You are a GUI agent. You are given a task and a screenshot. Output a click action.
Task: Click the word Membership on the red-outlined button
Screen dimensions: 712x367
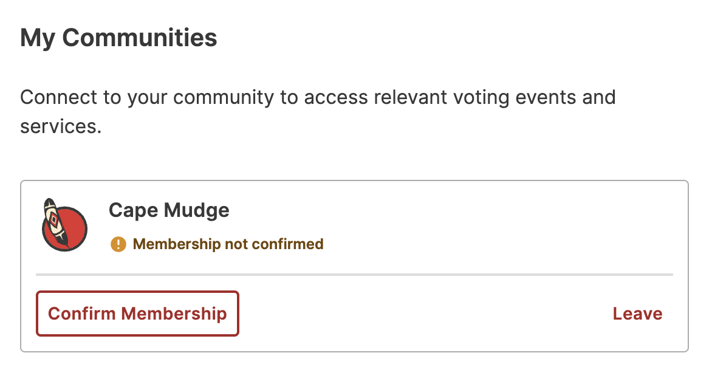[174, 314]
